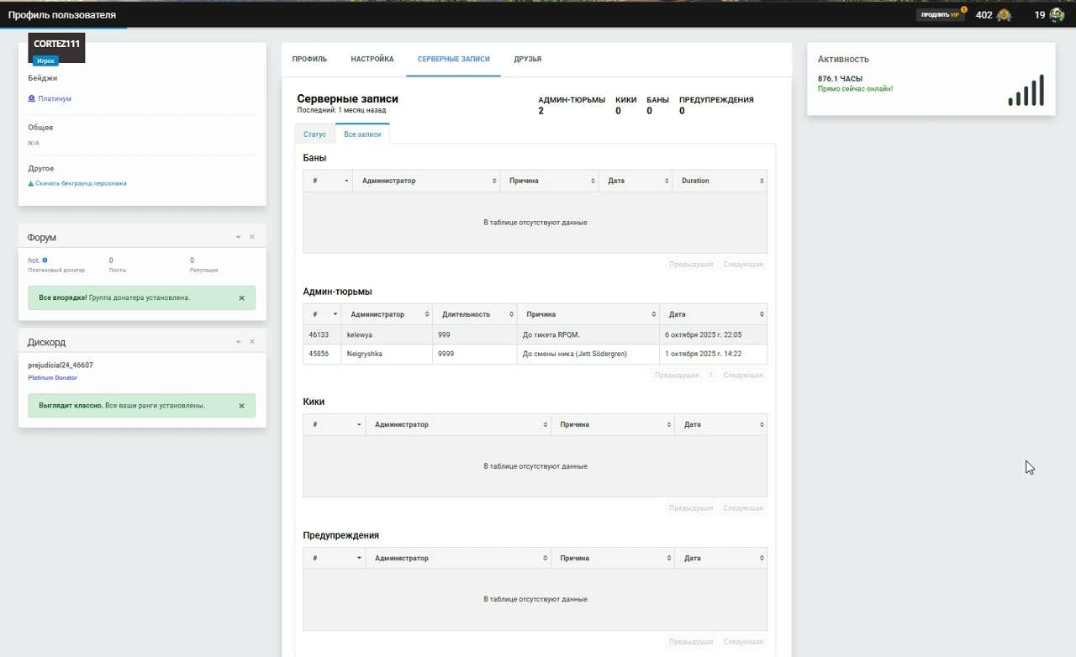Switch to the Статус sub-tab
Viewport: 1076px width, 657px height.
314,134
